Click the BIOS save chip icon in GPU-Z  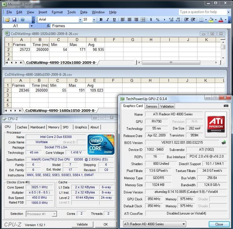click(224, 142)
